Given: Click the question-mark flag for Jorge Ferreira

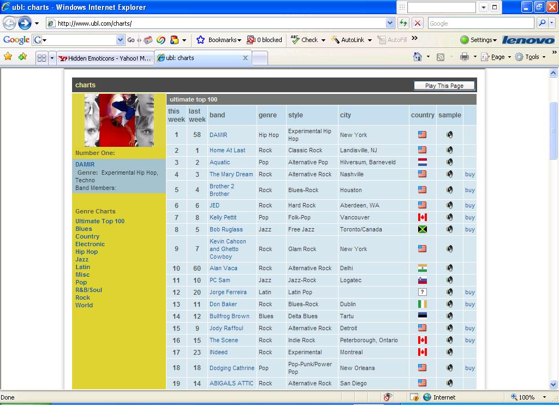Looking at the screenshot, I should (422, 292).
